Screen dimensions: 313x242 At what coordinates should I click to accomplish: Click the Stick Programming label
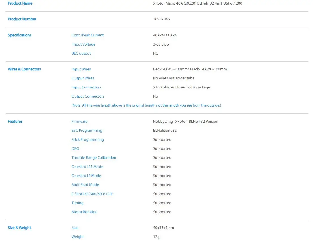pos(88,139)
